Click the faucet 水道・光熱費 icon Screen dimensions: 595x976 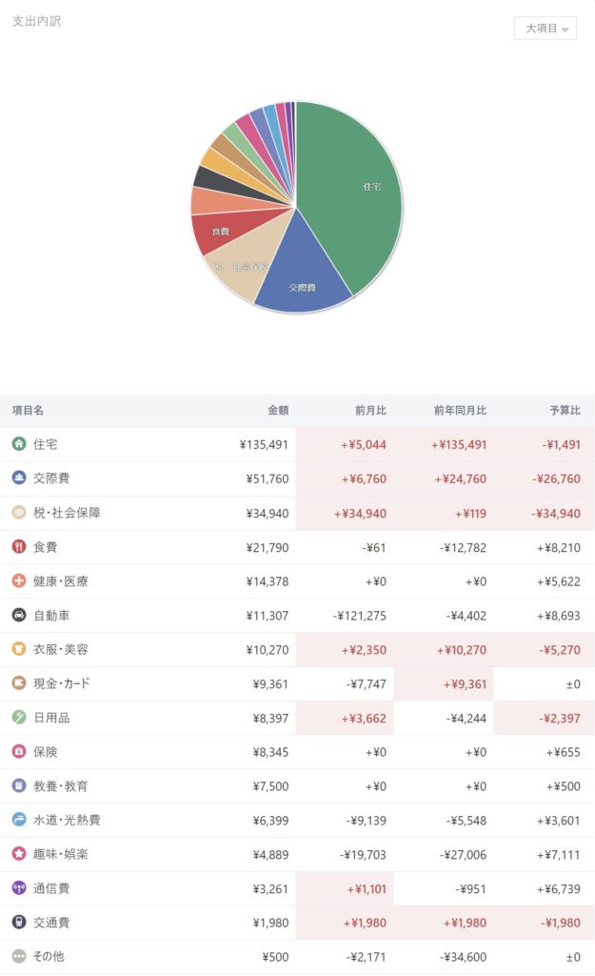click(x=19, y=820)
